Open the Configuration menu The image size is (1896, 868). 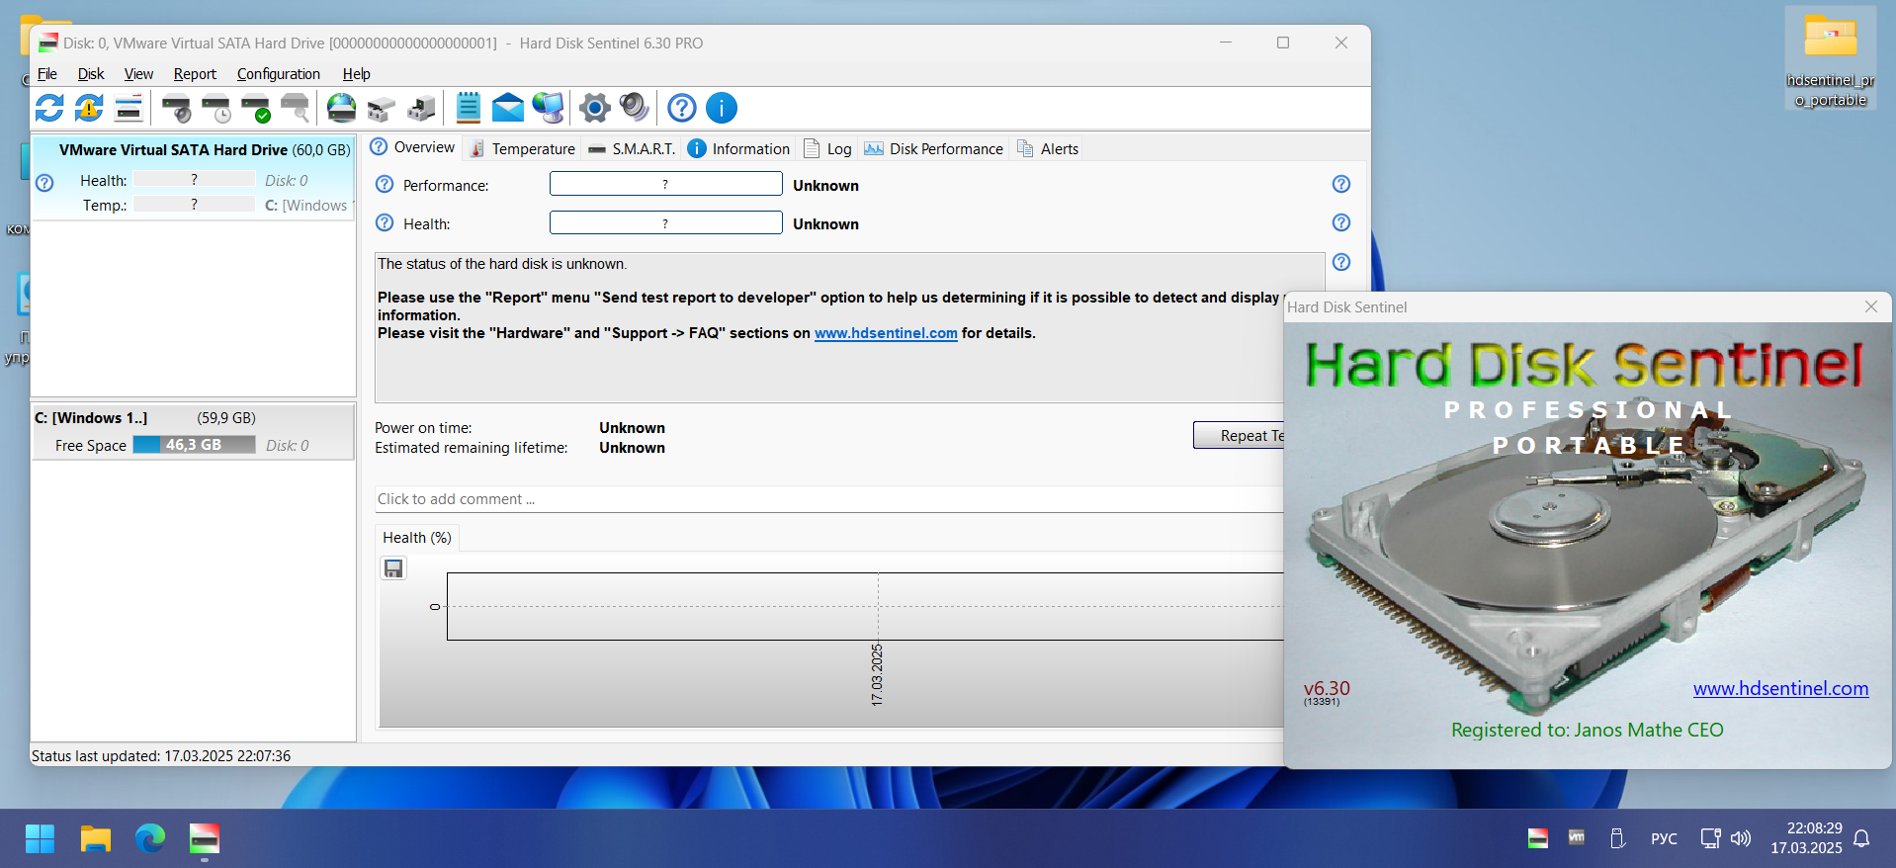279,74
